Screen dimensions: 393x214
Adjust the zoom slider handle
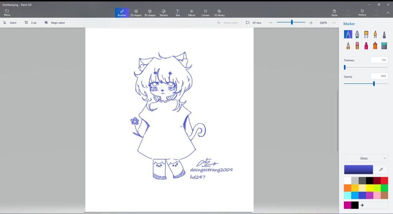292,22
